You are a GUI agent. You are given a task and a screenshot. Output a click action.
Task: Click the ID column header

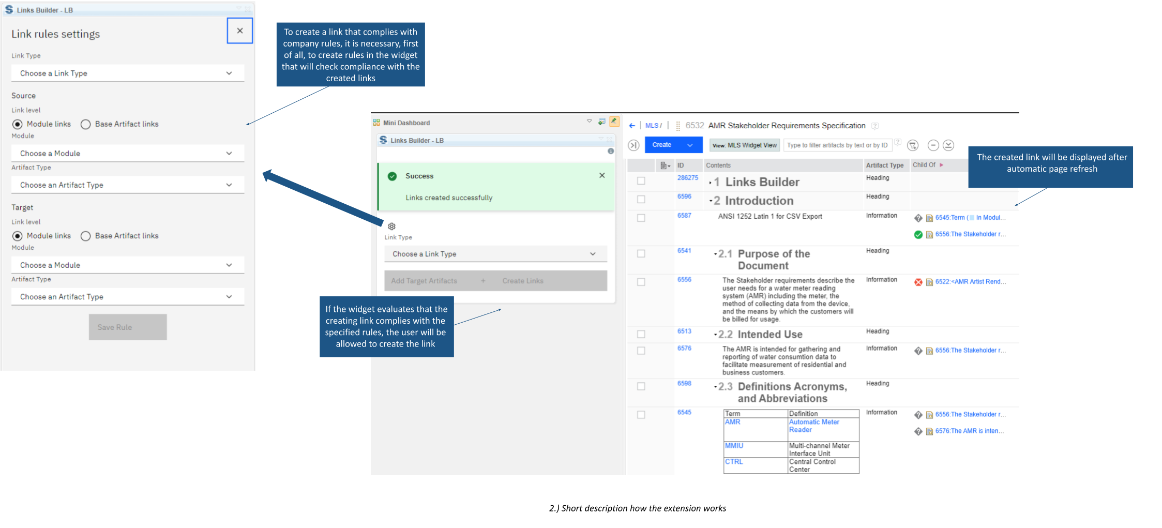tap(681, 165)
